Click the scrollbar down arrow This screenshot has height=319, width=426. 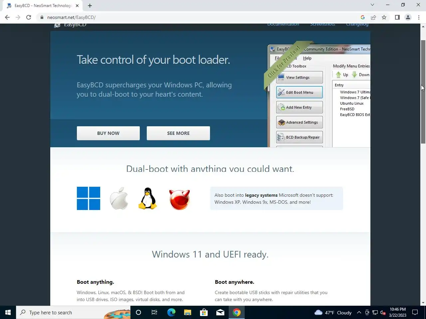423,303
